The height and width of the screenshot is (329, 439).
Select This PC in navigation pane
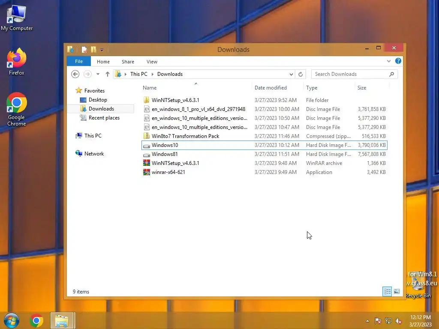coord(93,136)
